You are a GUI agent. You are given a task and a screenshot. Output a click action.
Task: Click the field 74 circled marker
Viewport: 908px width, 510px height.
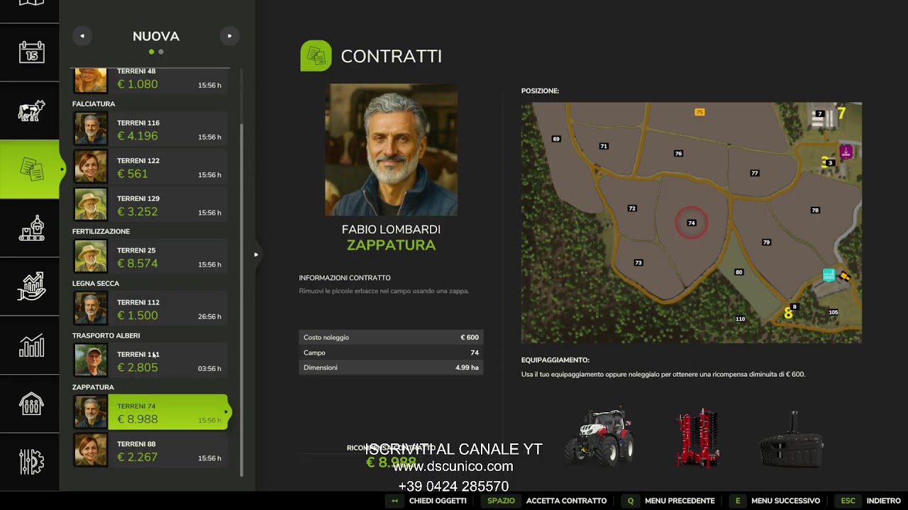coord(691,223)
